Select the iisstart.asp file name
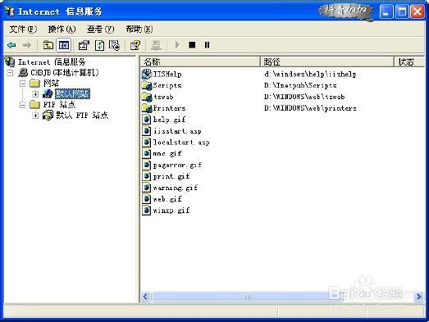The image size is (429, 322). pyautogui.click(x=177, y=131)
